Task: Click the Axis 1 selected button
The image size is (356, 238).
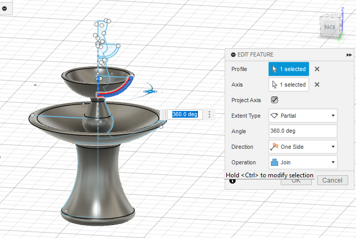Action: pyautogui.click(x=289, y=85)
